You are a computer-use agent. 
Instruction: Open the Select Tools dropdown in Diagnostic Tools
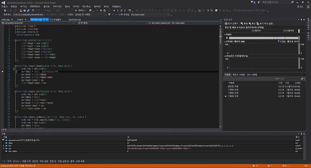click(231, 24)
